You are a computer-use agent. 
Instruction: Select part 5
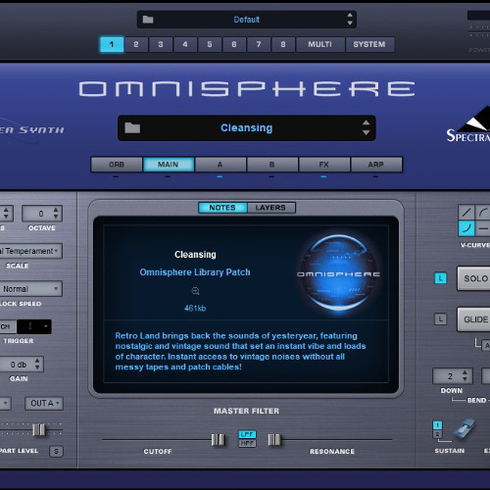(210, 44)
